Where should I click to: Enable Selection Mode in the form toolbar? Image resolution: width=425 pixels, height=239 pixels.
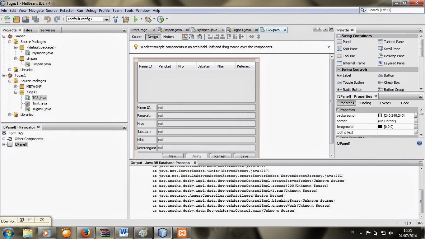coord(185,37)
